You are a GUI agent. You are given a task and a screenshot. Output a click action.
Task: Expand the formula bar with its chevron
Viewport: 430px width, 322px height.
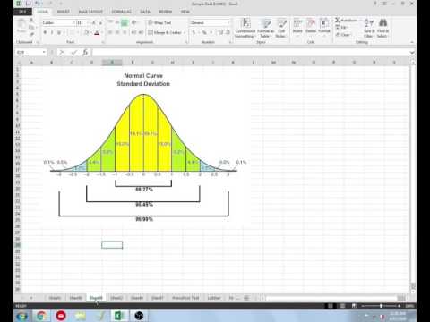coord(412,53)
